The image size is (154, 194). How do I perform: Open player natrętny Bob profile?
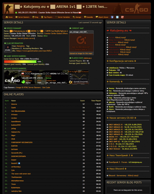[x=16, y=191]
